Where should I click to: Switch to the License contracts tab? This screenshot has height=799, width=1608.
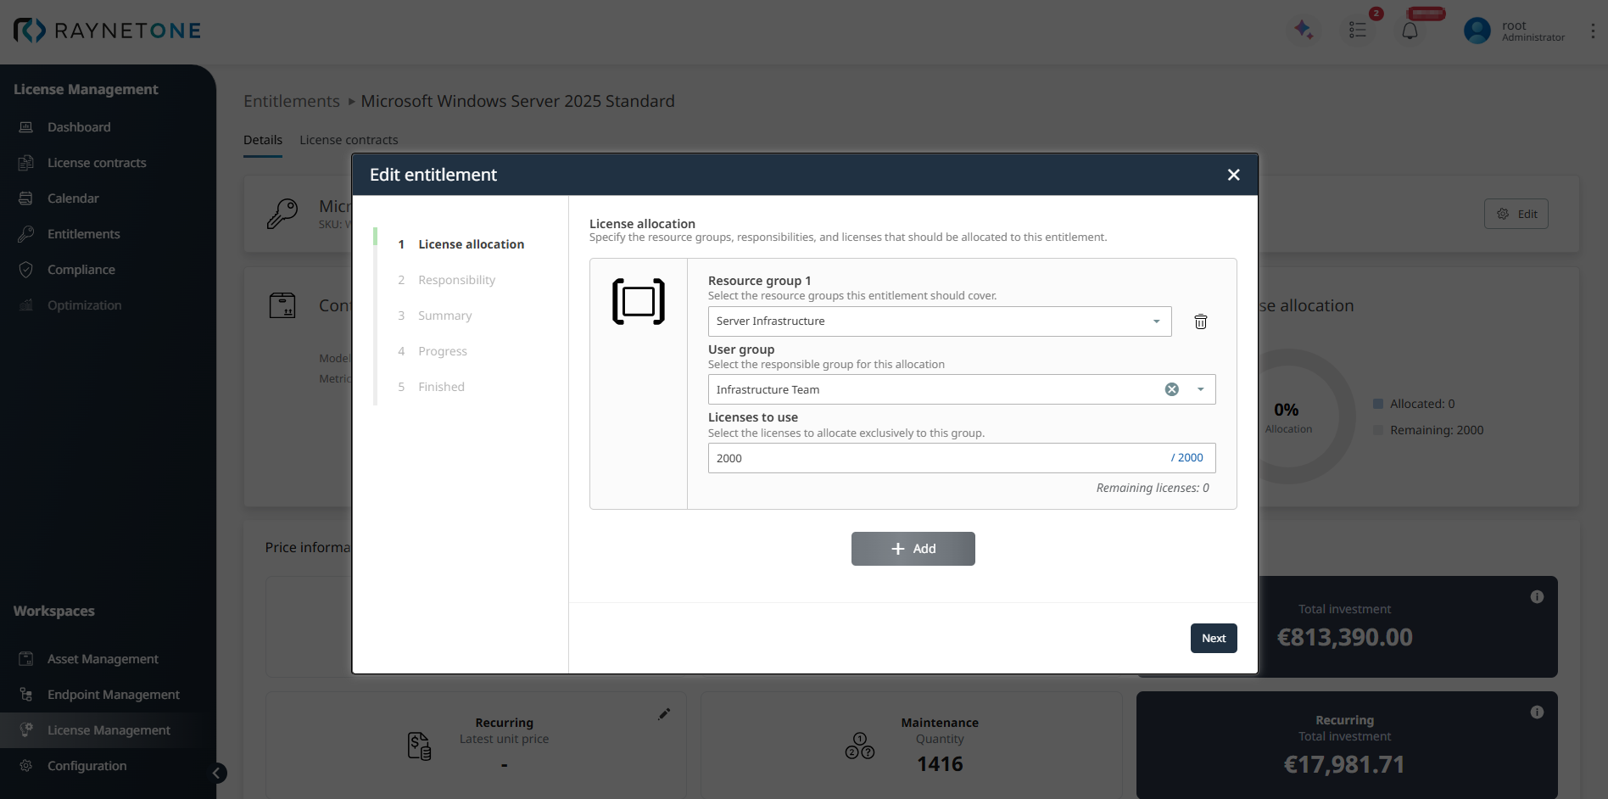click(x=349, y=140)
